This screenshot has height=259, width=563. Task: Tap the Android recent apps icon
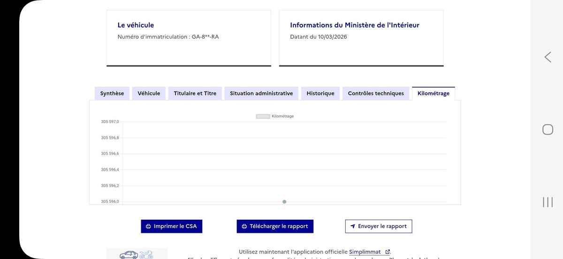(x=548, y=202)
